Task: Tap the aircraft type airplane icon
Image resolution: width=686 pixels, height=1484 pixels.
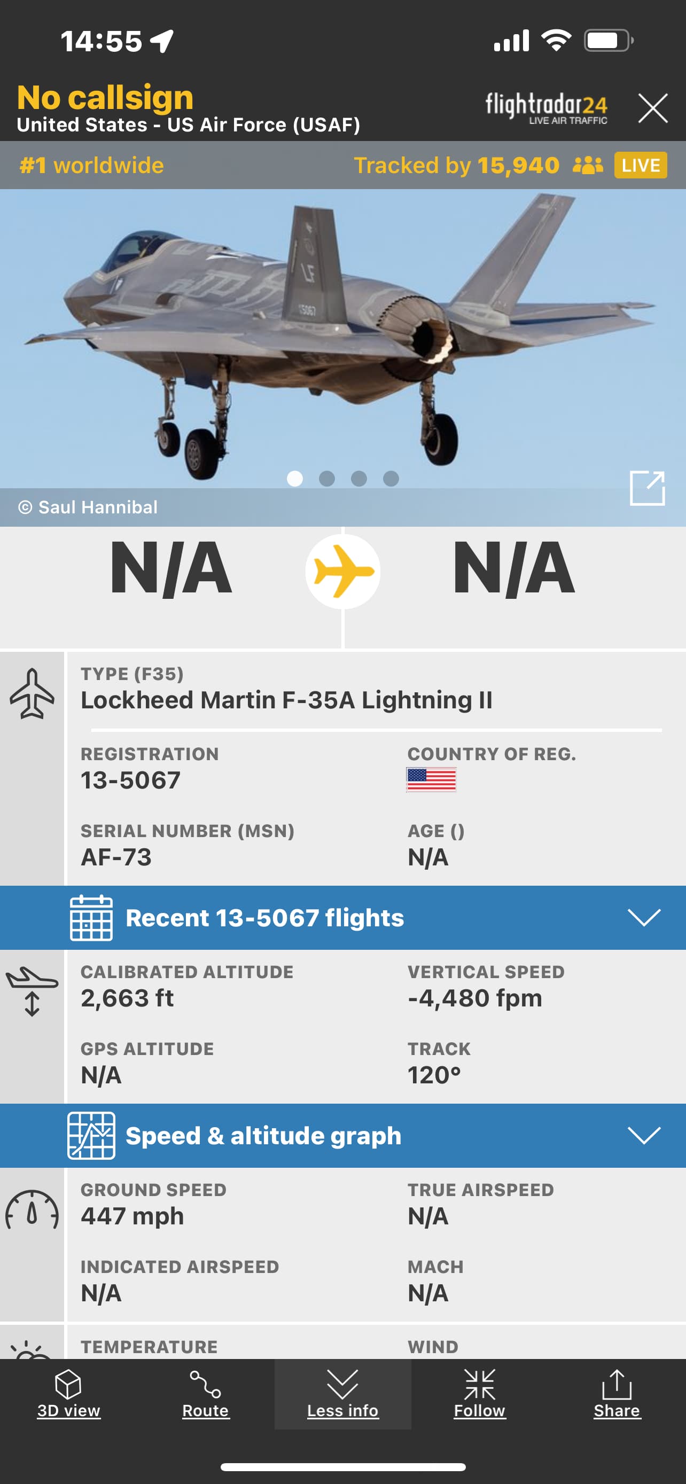Action: (x=32, y=693)
